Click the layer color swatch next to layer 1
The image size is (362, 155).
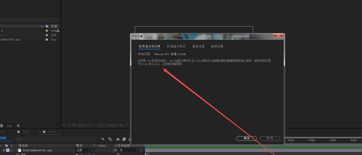(8, 150)
